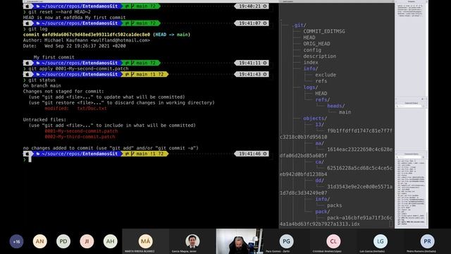Select the AH participant avatar
This screenshot has height=254, width=451.
[x=110, y=241]
